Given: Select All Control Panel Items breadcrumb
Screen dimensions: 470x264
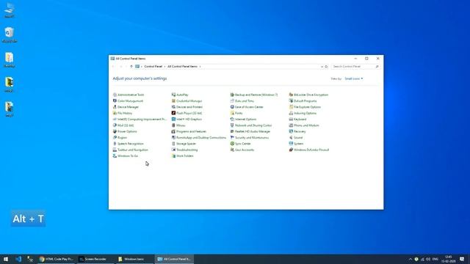Looking at the screenshot, I should pyautogui.click(x=182, y=67).
